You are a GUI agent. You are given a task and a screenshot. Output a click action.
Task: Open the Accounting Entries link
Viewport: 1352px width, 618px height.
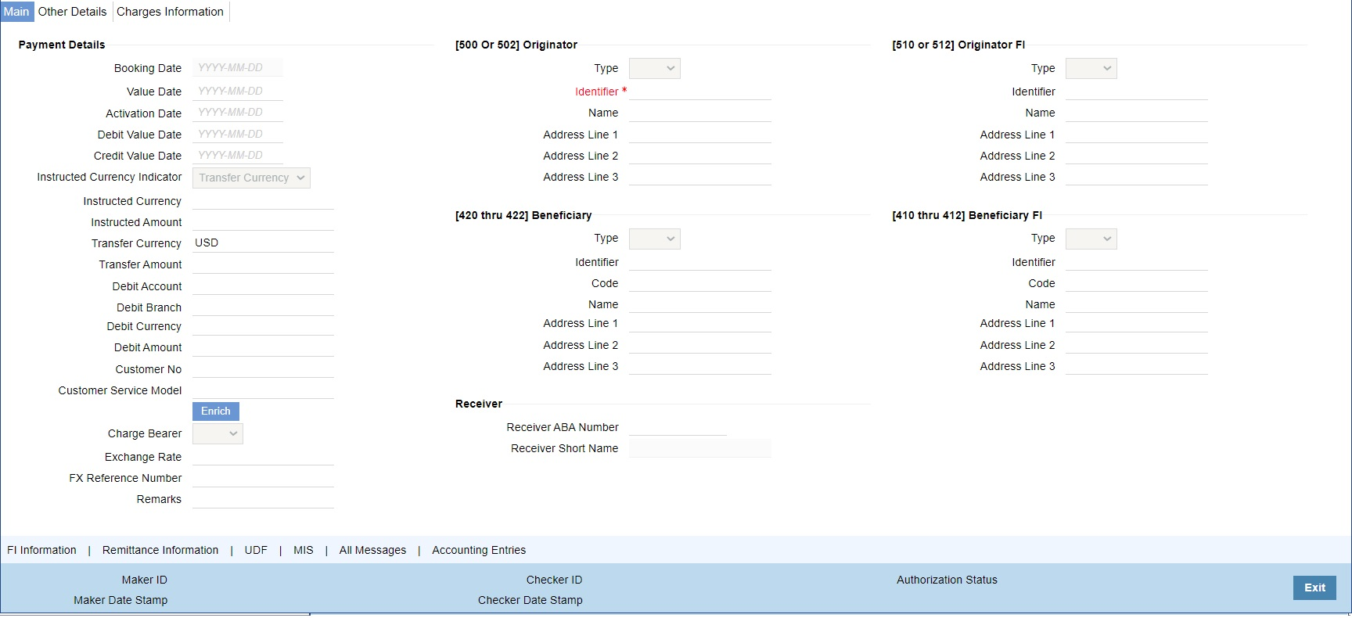pos(479,551)
